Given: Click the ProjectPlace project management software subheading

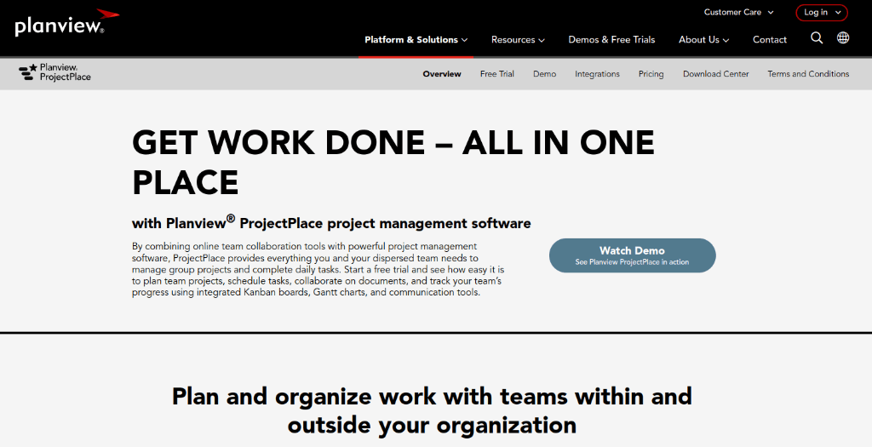Looking at the screenshot, I should [331, 222].
